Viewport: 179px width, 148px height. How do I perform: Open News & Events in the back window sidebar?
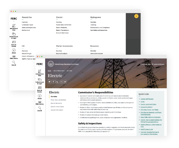pyautogui.click(x=14, y=44)
